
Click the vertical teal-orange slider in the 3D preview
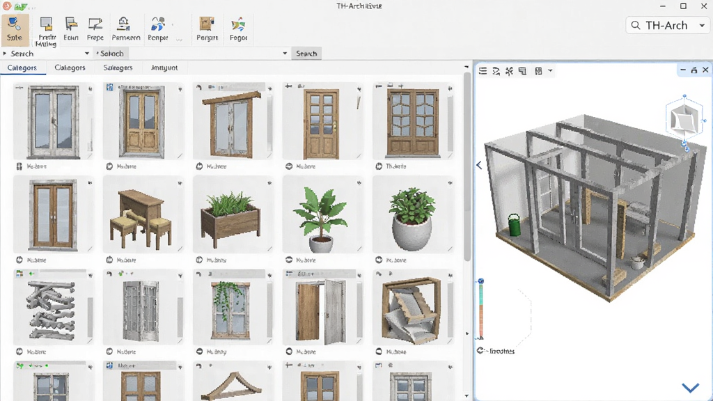pyautogui.click(x=480, y=309)
